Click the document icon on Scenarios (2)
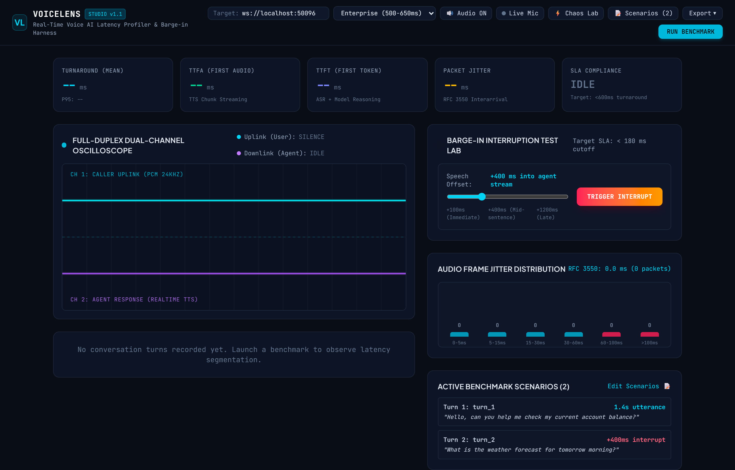 (618, 13)
